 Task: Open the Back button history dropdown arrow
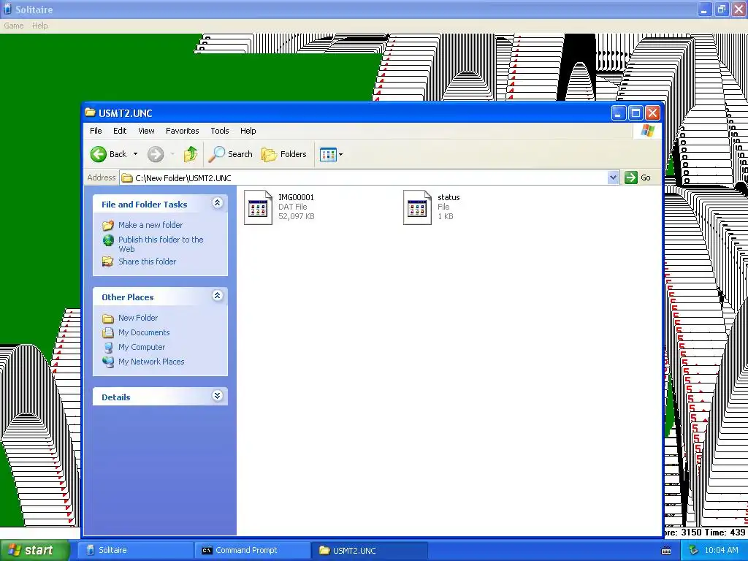(135, 154)
